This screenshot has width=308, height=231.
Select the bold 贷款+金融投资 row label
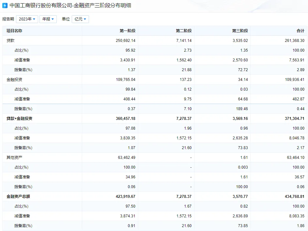pyautogui.click(x=19, y=119)
